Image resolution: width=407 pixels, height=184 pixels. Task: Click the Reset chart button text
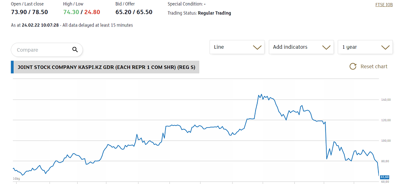pos(374,67)
